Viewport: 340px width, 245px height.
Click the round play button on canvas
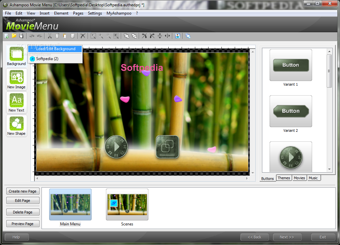(x=117, y=147)
